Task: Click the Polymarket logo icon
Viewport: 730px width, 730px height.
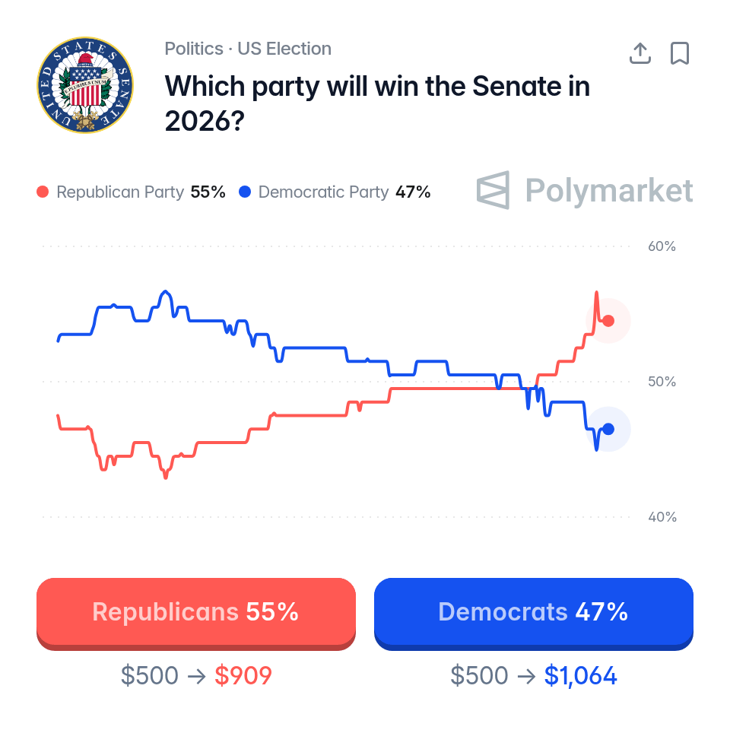Action: coord(493,190)
